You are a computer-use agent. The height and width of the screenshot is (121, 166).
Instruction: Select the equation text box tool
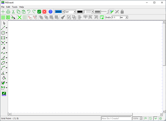[3, 43]
